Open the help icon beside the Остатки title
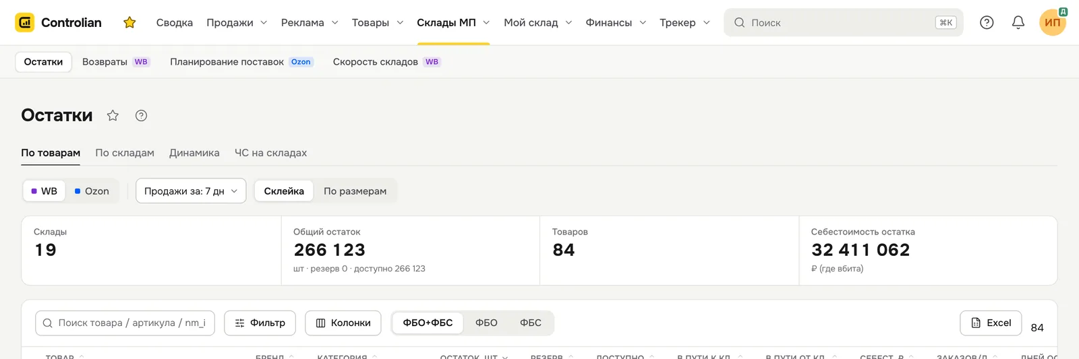1079x359 pixels. click(x=141, y=115)
